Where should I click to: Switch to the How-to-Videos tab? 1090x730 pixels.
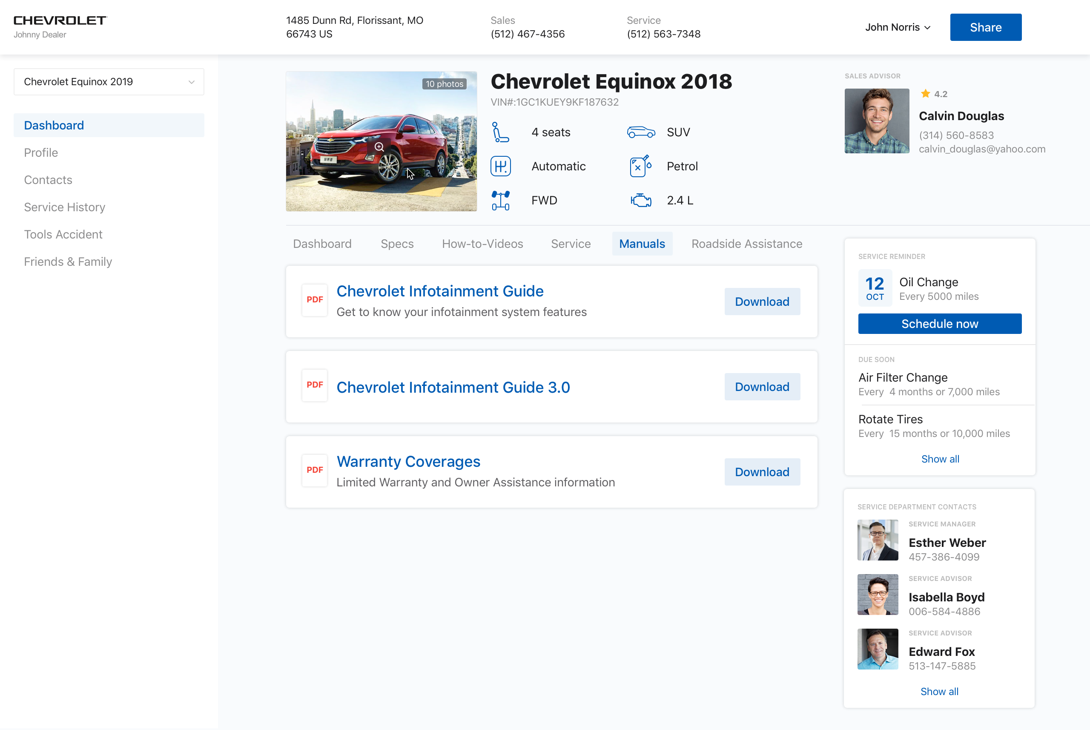tap(482, 244)
